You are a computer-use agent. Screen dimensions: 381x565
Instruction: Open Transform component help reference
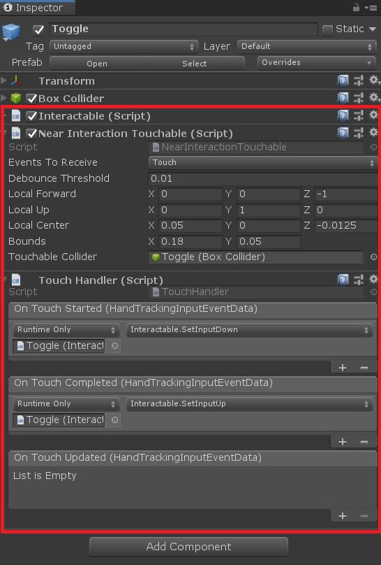point(343,80)
